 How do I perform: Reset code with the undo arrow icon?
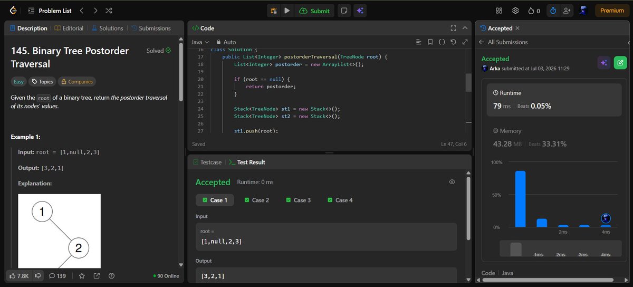tap(453, 42)
